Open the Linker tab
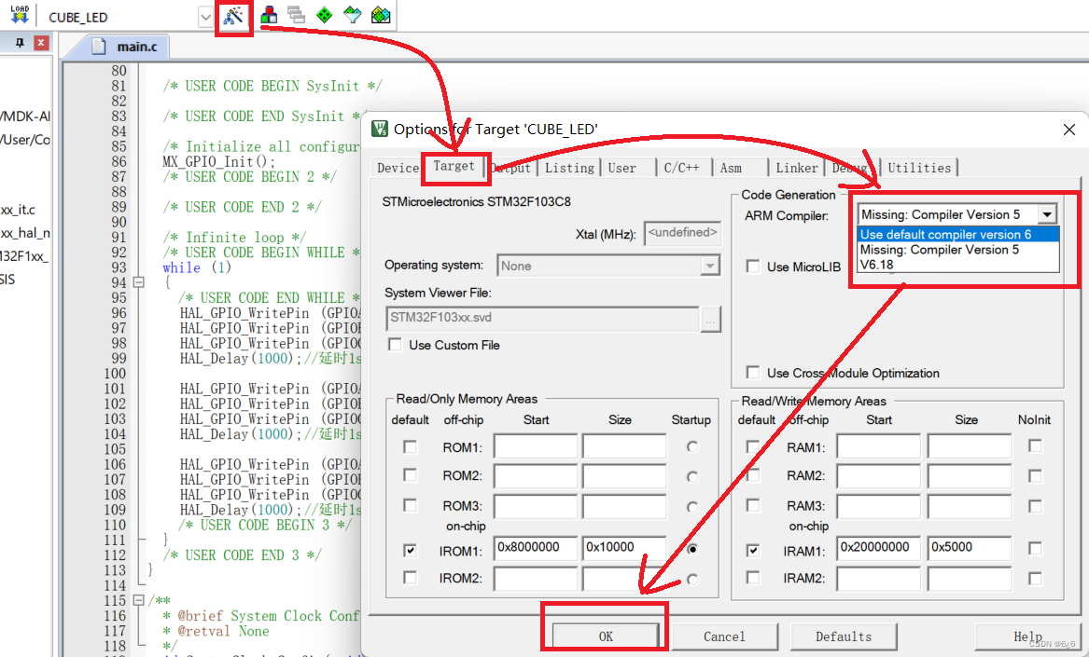Image resolution: width=1089 pixels, height=657 pixels. (797, 168)
